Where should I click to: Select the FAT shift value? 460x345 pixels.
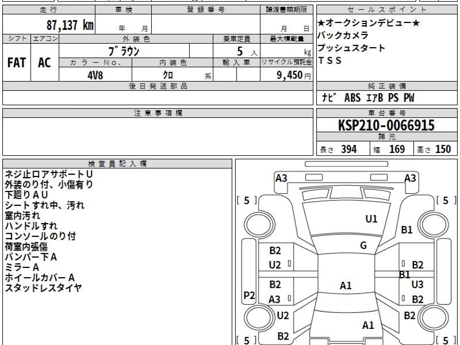16,63
